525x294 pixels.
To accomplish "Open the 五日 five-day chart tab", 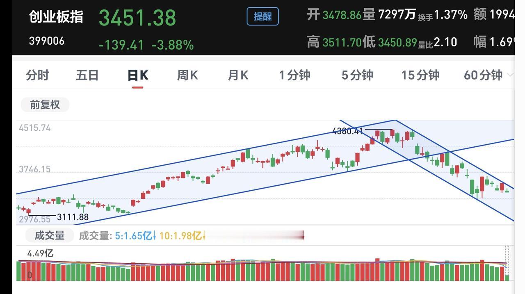I will (87, 75).
